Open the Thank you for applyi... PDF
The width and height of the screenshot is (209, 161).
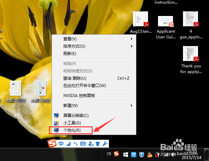click(191, 60)
